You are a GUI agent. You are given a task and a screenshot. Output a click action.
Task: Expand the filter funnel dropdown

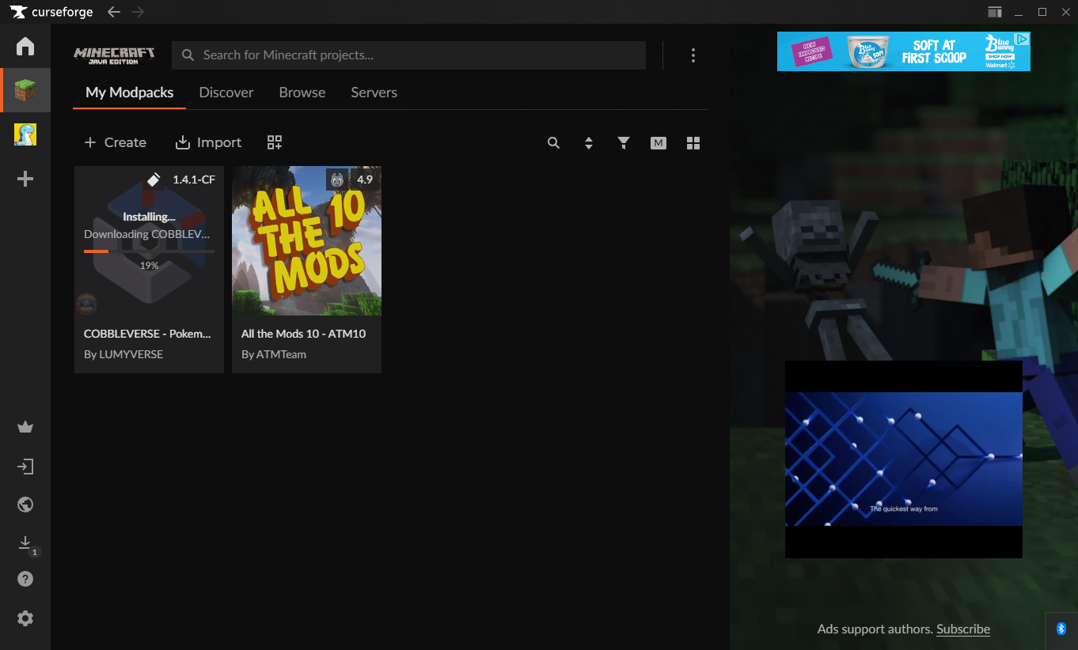click(624, 143)
